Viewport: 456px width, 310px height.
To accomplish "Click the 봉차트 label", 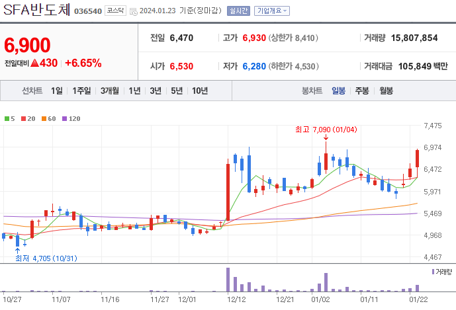I will point(312,91).
